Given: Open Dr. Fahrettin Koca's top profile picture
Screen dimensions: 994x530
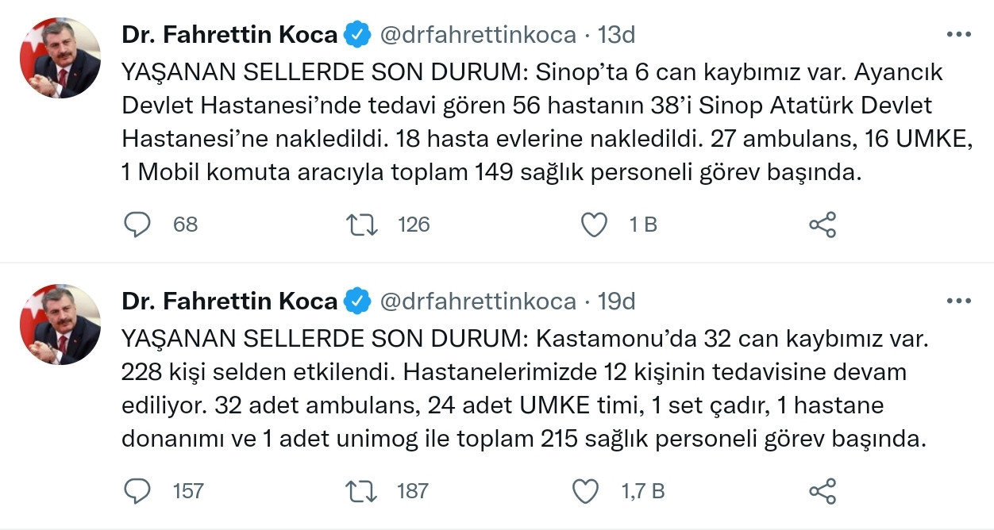Looking at the screenshot, I should pyautogui.click(x=60, y=57).
